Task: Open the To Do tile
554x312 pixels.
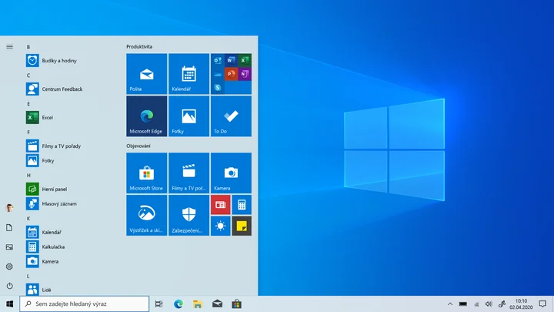Action: (x=231, y=116)
